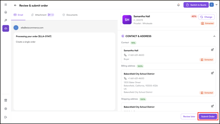Image resolution: width=220 pixels, height=124 pixels.
Task: Click the logout icon in sidebar
Action: click(6, 117)
